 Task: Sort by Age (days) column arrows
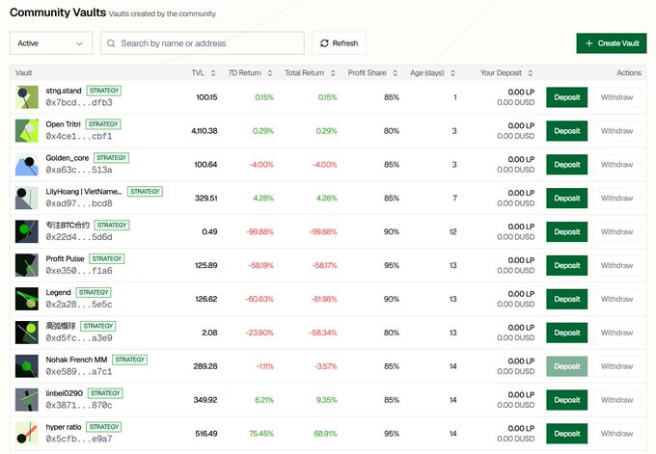452,73
